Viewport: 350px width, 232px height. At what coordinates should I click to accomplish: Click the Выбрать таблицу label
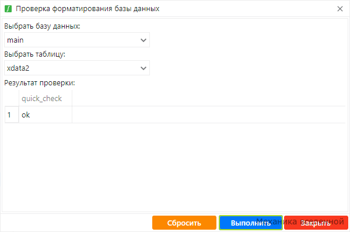35,54
